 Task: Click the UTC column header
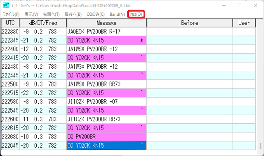(10, 23)
